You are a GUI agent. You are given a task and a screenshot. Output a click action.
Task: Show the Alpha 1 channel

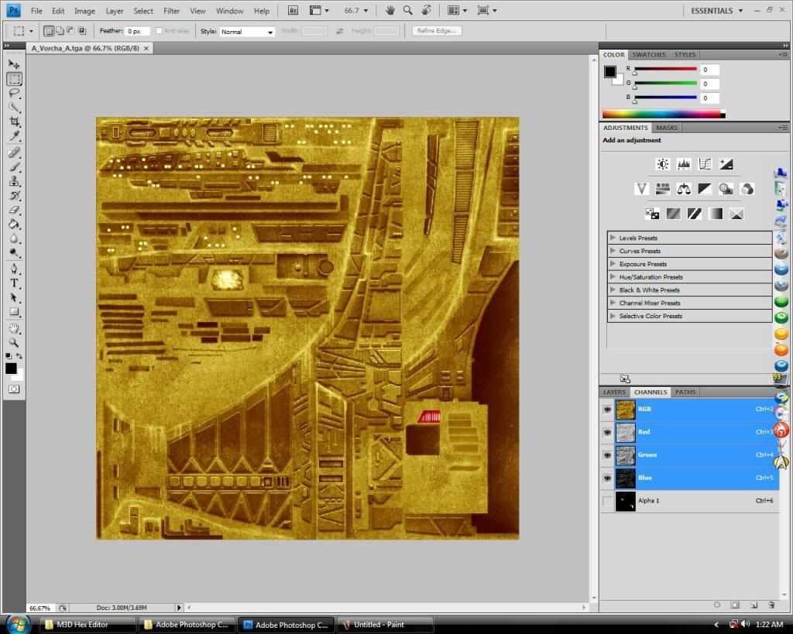[607, 501]
